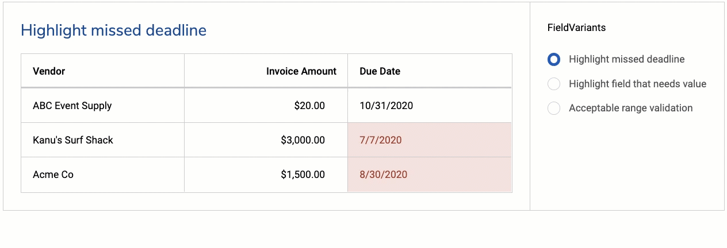Click the highlighted 8/30/2020 due date

[x=383, y=175]
